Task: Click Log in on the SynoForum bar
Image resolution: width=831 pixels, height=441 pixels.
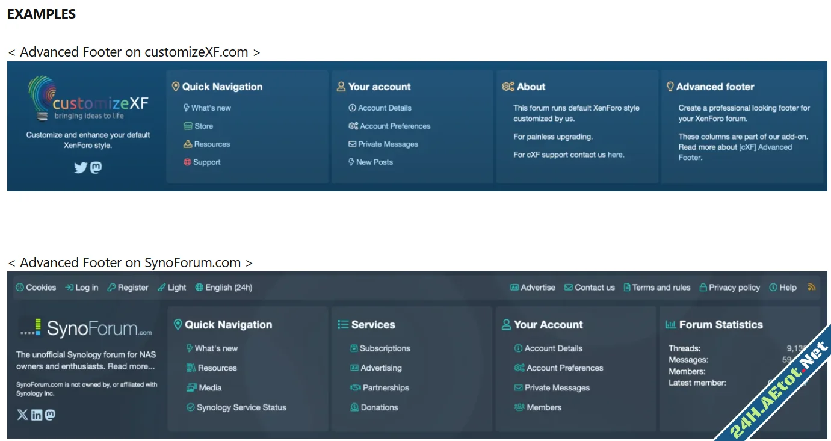Action: click(82, 288)
